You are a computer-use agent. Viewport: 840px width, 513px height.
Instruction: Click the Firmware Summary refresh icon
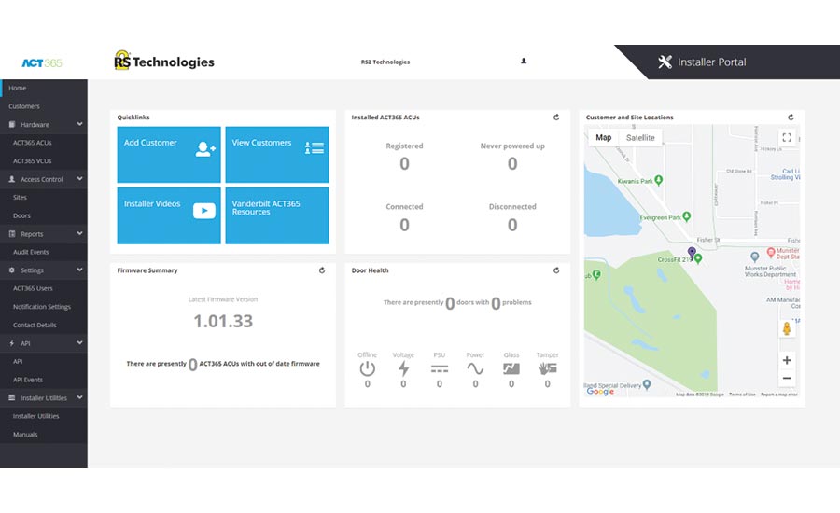pyautogui.click(x=322, y=270)
